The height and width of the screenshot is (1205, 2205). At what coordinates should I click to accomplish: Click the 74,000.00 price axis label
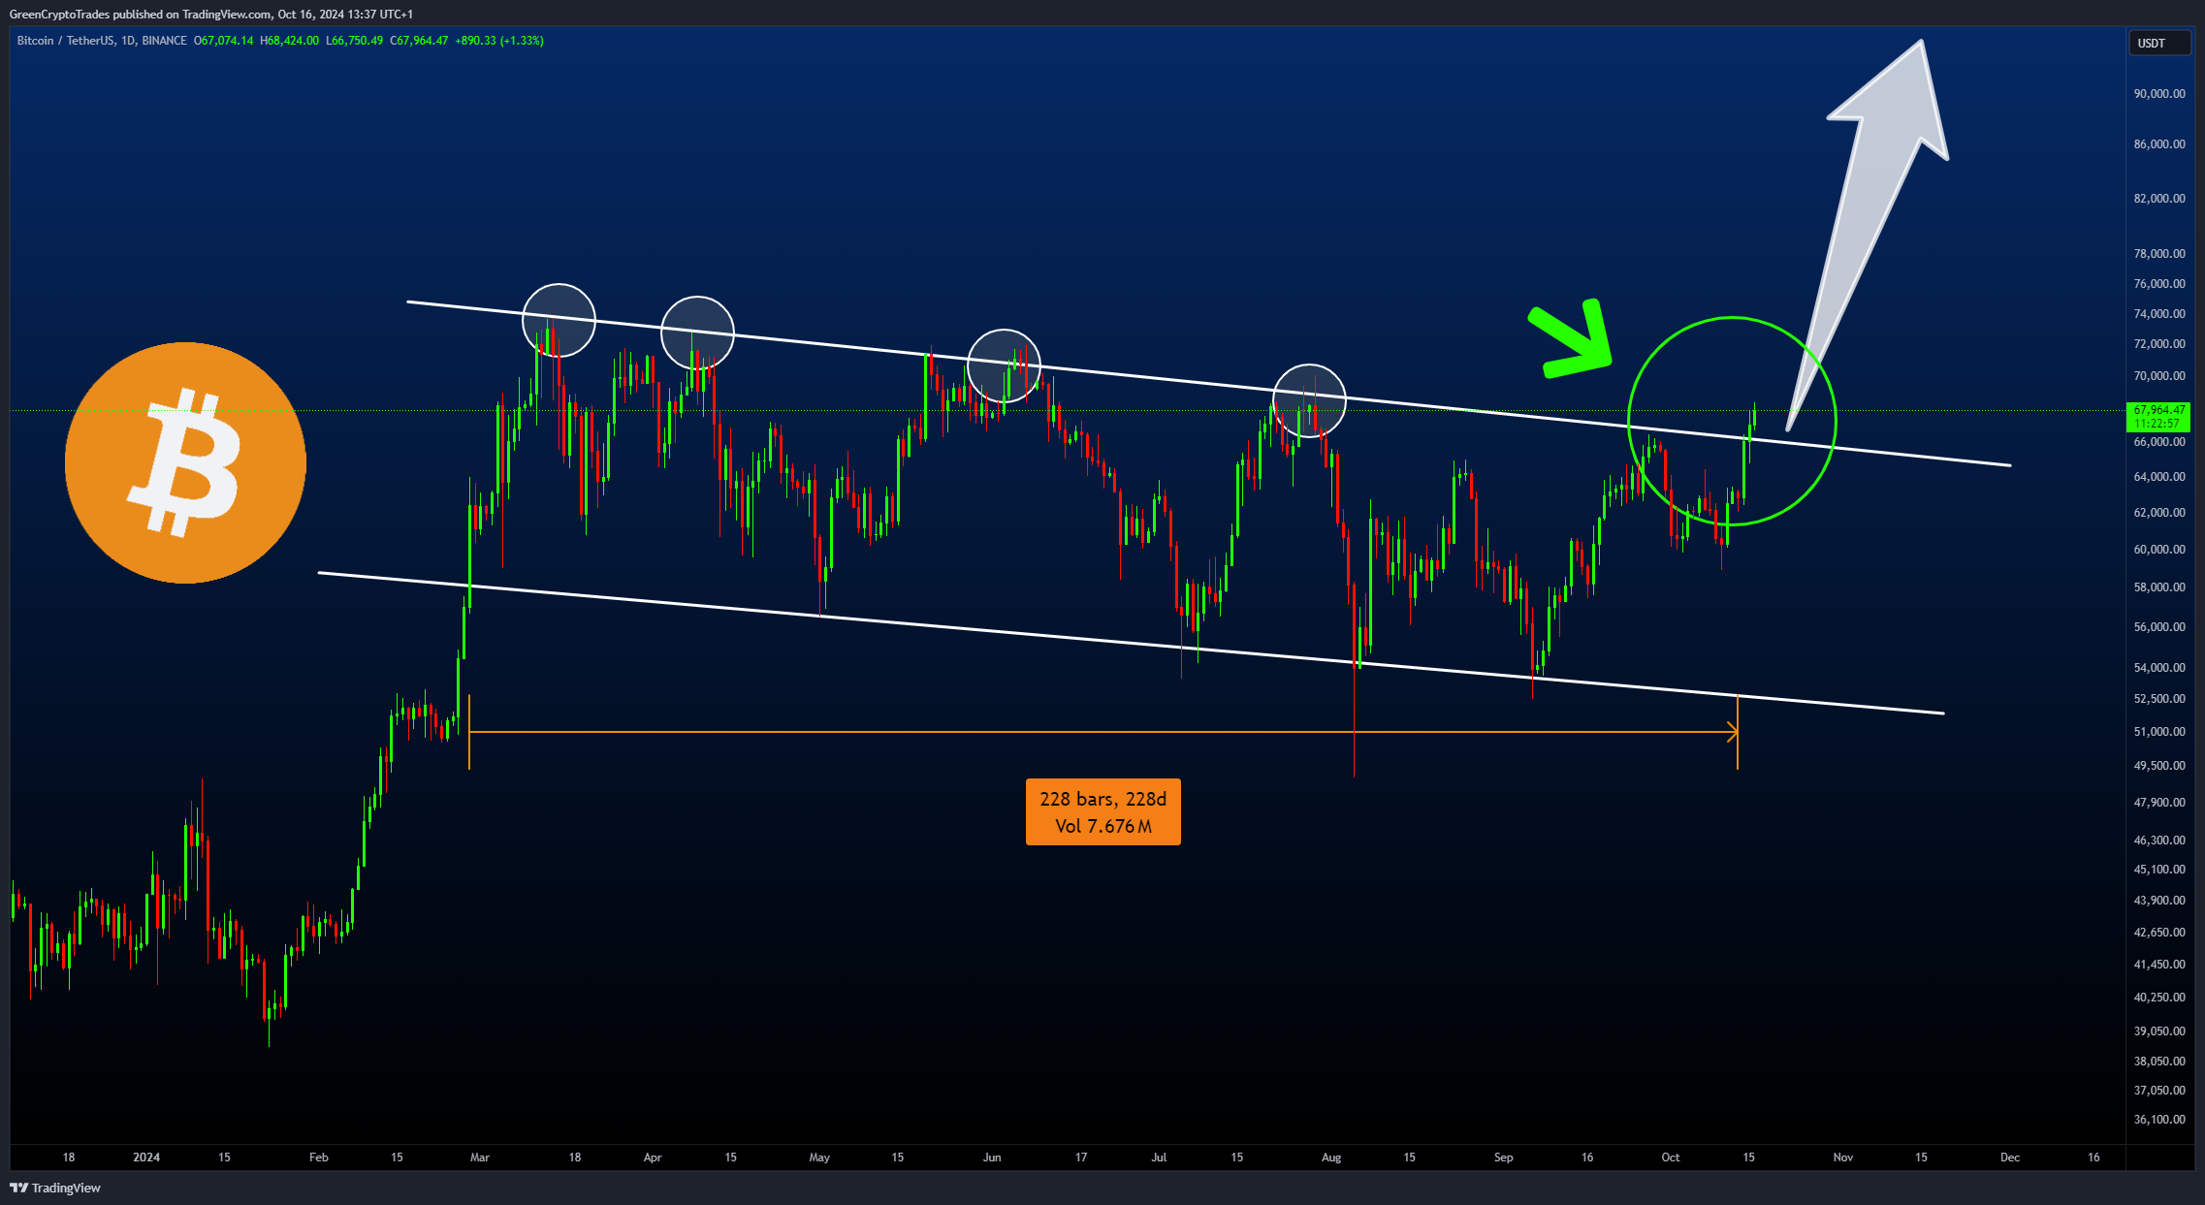[2159, 314]
